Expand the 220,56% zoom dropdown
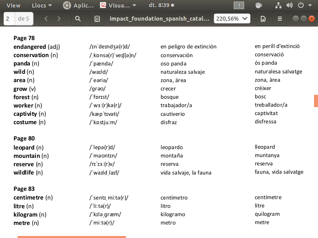Screen dimensions: 318x238 (x=232, y=19)
